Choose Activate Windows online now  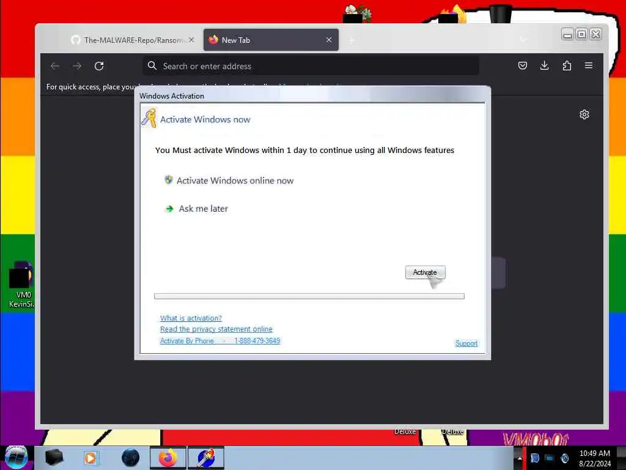pyautogui.click(x=235, y=181)
